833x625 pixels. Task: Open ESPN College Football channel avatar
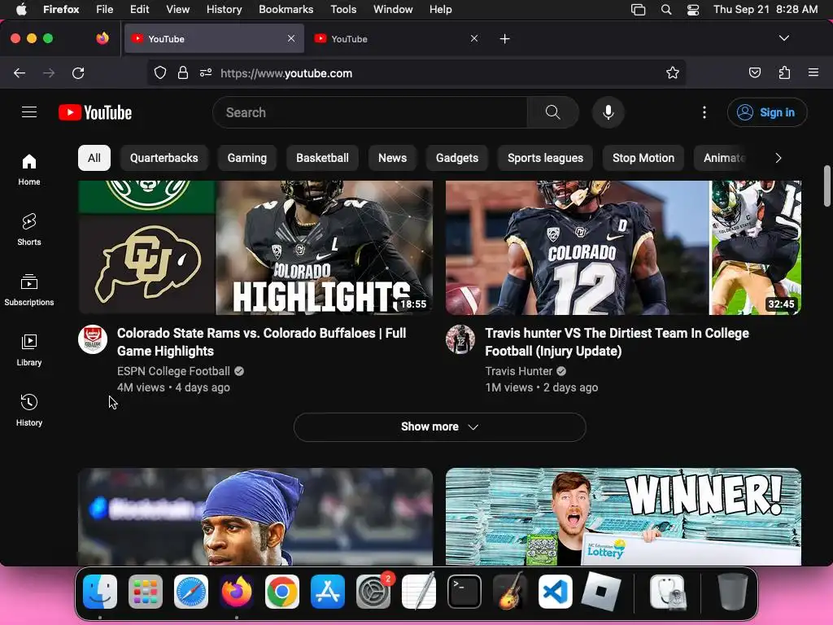pyautogui.click(x=93, y=339)
